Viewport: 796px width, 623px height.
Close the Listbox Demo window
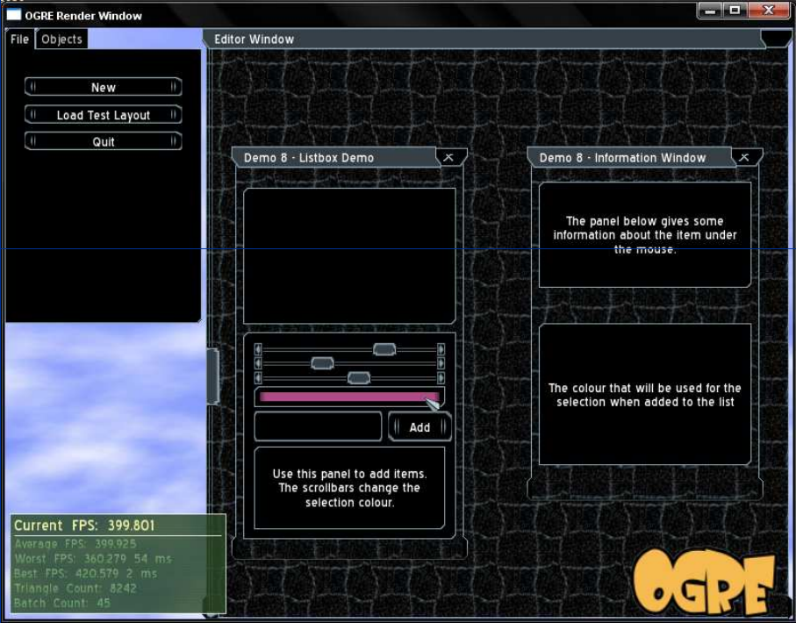pyautogui.click(x=448, y=157)
